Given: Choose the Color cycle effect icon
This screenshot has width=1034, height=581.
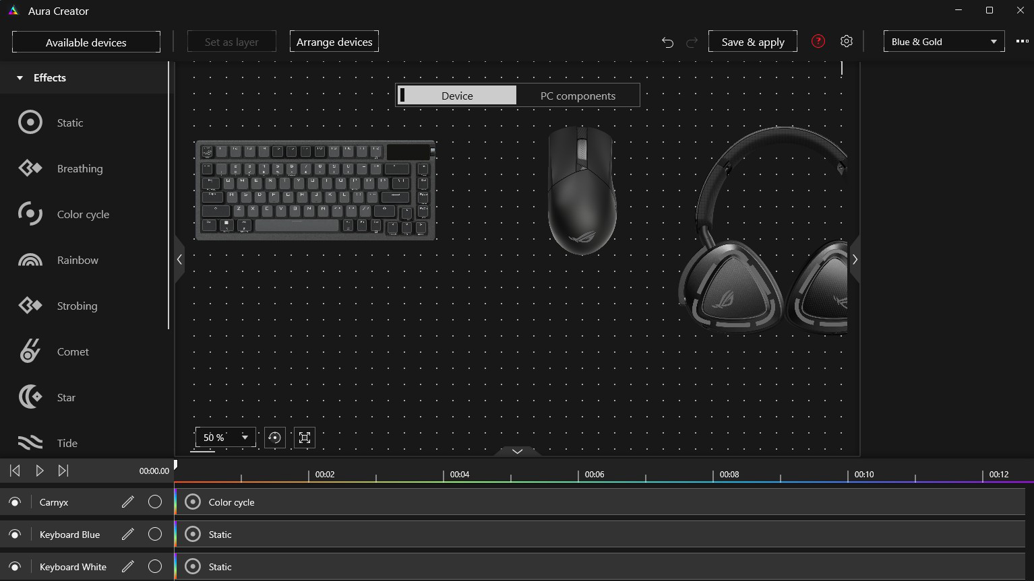Looking at the screenshot, I should point(30,214).
